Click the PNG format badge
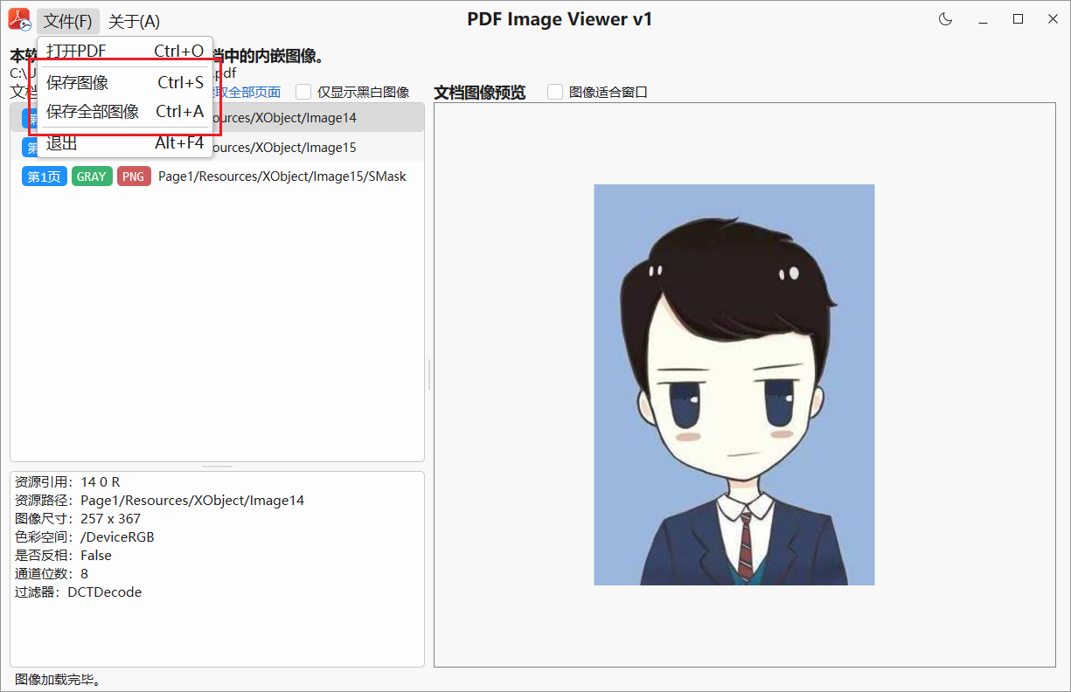Image resolution: width=1071 pixels, height=692 pixels. pyautogui.click(x=134, y=176)
